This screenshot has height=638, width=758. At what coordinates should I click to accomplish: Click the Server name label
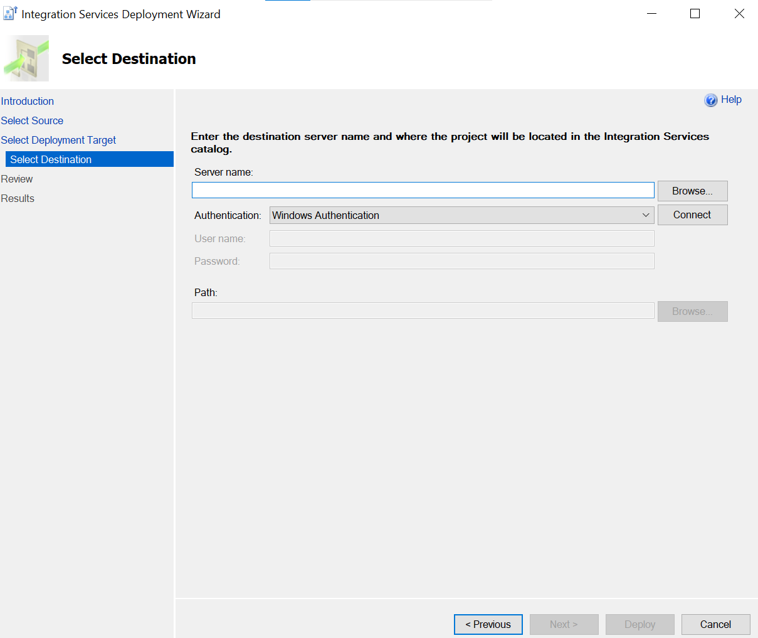224,172
